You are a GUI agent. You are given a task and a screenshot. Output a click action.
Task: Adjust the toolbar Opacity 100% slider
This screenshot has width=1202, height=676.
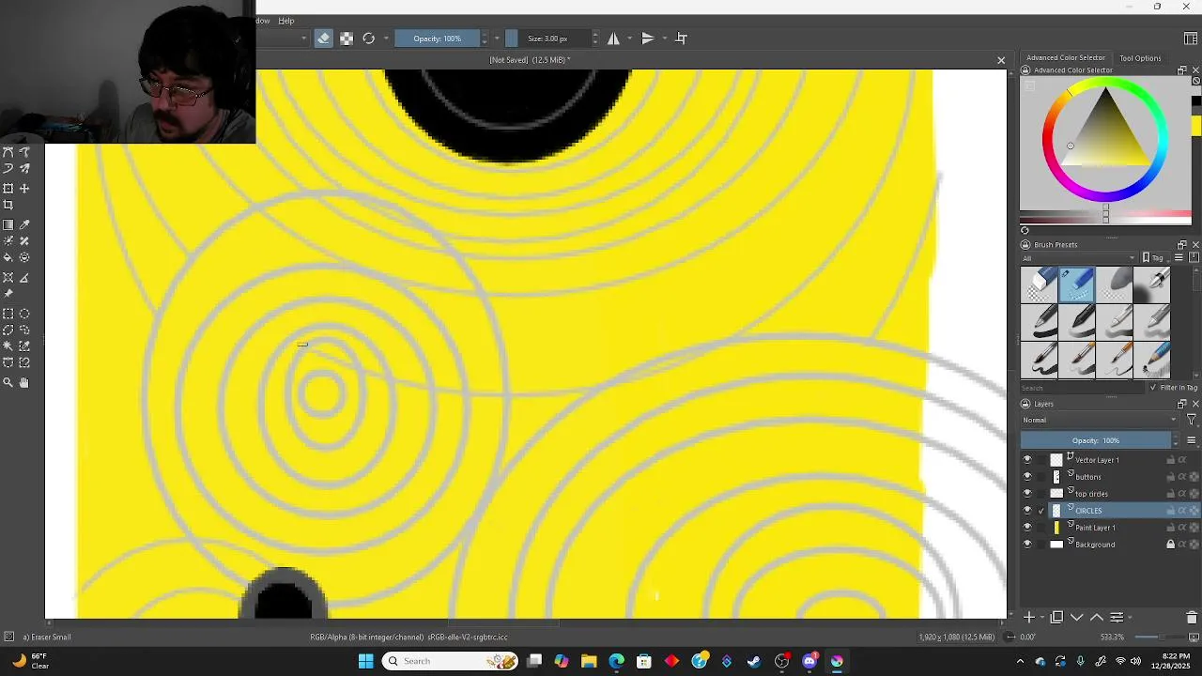(x=437, y=38)
